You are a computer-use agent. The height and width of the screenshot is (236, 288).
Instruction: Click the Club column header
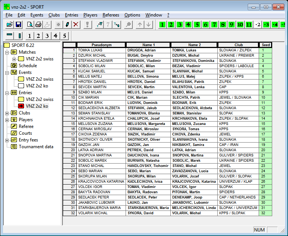(x=238, y=45)
